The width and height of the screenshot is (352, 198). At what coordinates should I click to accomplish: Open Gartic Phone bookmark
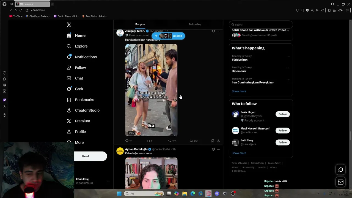coord(66,16)
